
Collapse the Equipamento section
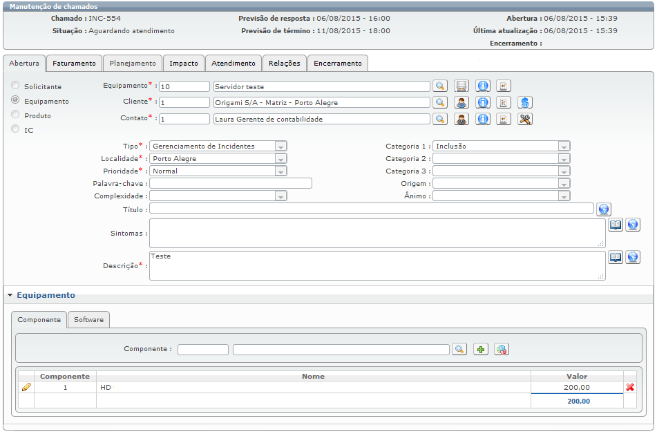coord(10,295)
